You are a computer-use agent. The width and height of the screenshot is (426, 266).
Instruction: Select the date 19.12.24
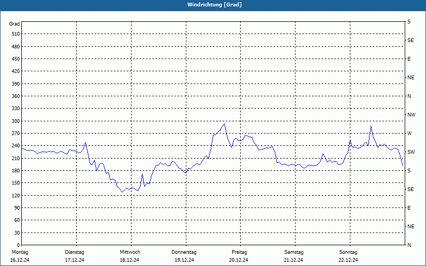coord(184,260)
